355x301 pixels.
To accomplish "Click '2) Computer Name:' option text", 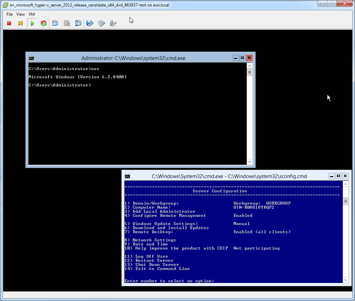I will 148,207.
